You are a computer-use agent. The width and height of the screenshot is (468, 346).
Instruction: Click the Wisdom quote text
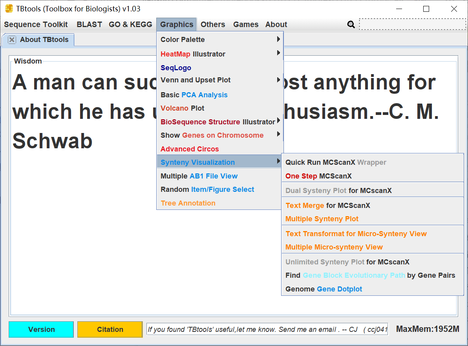tap(225, 111)
